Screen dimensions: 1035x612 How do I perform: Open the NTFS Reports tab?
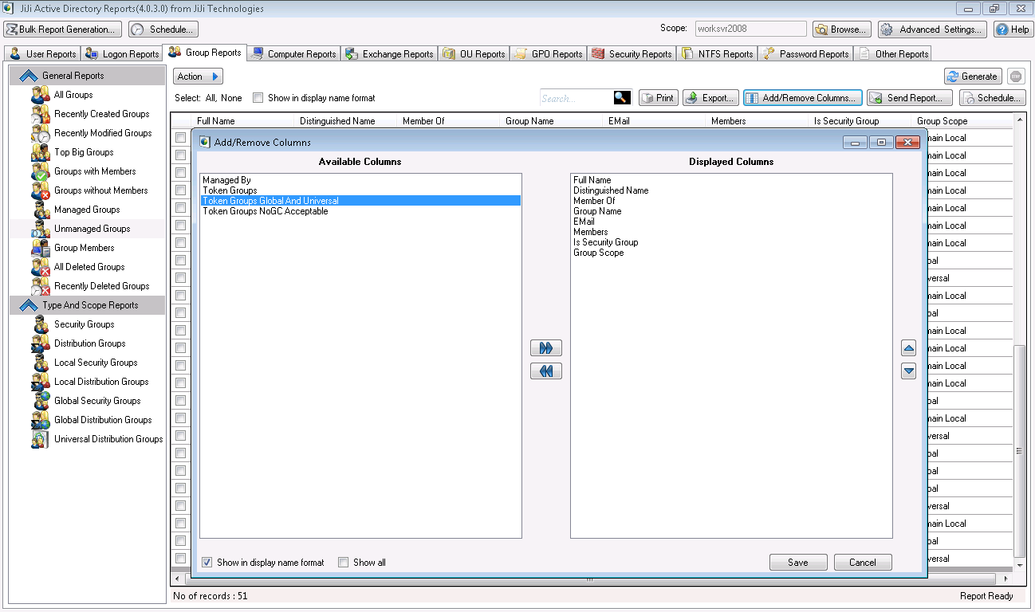click(x=718, y=54)
